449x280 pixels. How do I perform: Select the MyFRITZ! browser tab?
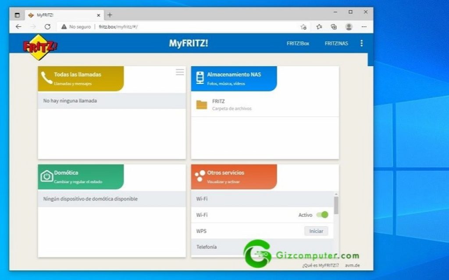pos(64,15)
